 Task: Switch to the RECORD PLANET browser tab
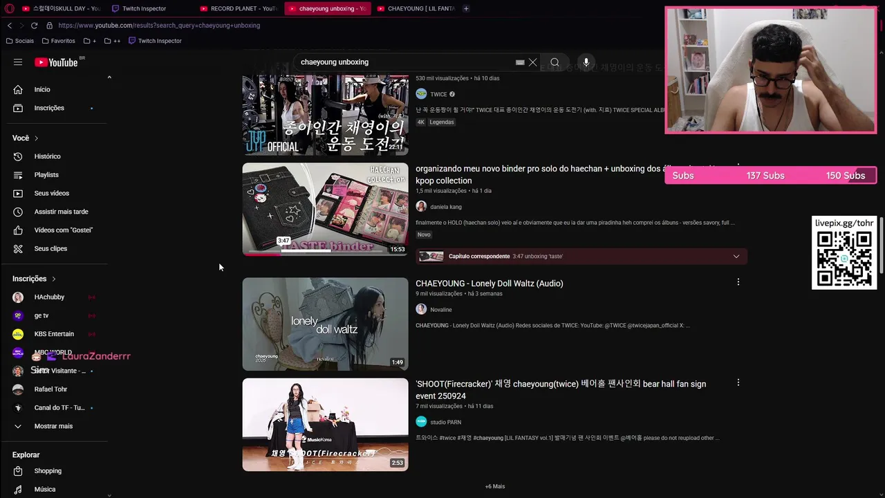tap(239, 8)
